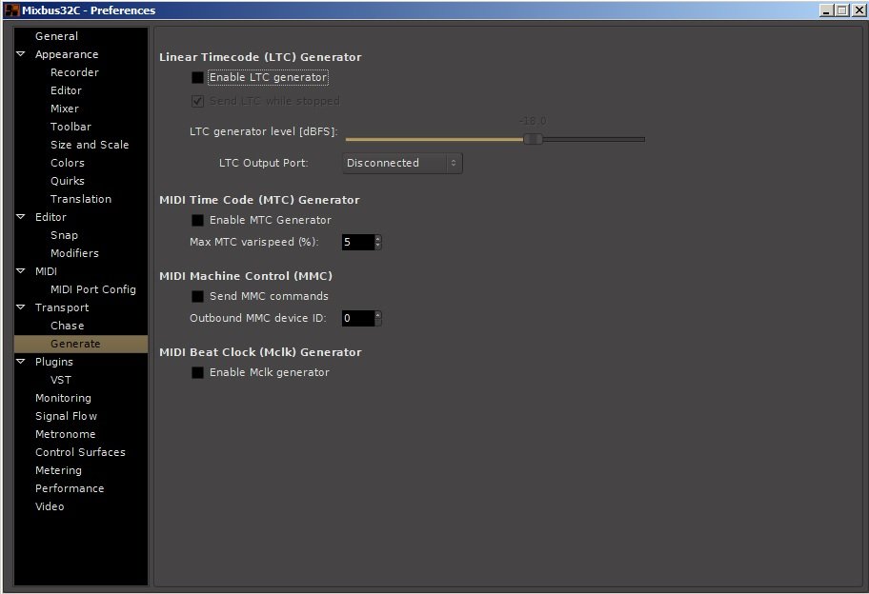Minimize the Preferences window

pos(826,10)
